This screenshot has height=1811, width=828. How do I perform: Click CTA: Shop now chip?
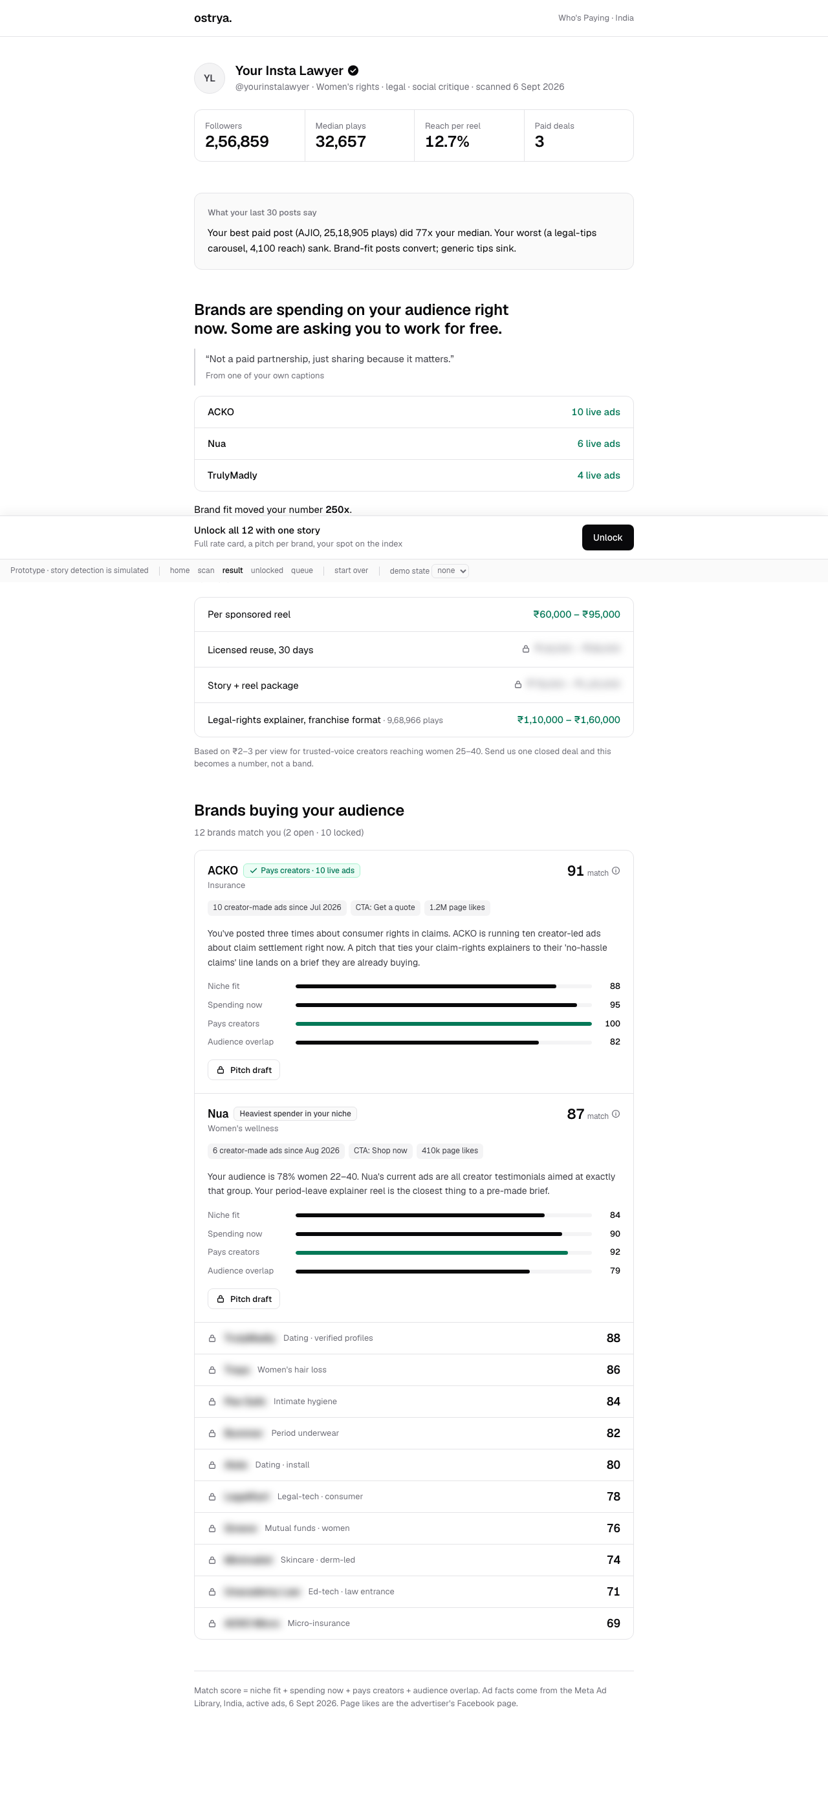pos(380,1151)
